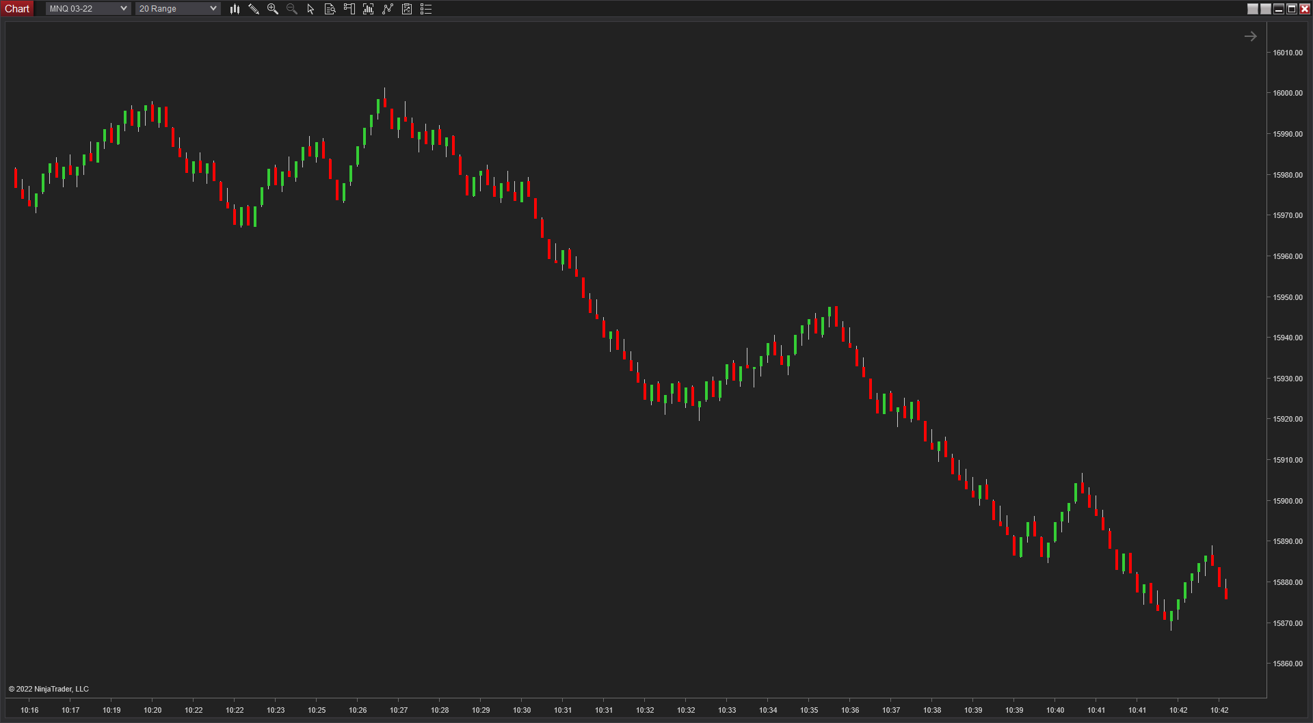The width and height of the screenshot is (1313, 723).
Task: Open the bar chart style selector icon
Action: pyautogui.click(x=235, y=9)
